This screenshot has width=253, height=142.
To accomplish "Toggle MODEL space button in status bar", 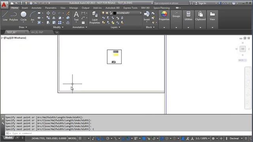I will [x=72, y=138].
